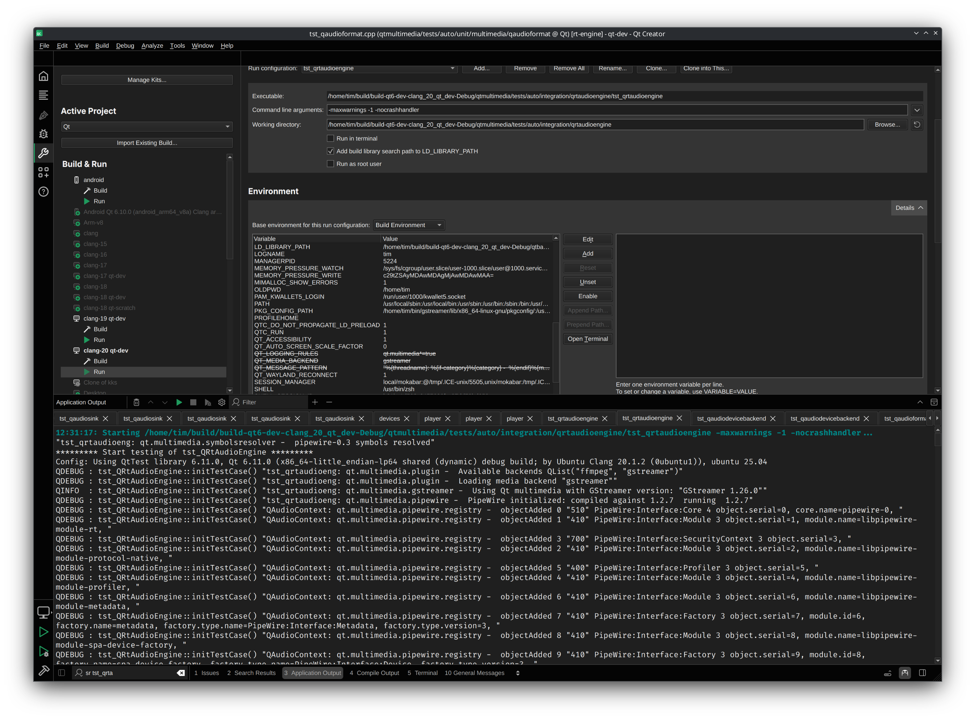Clear the application output with the trash icon

(x=136, y=402)
